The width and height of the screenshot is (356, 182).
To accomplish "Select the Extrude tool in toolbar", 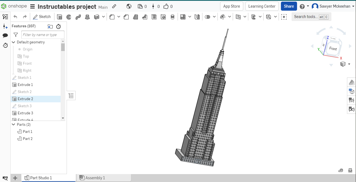I will [x=60, y=17].
